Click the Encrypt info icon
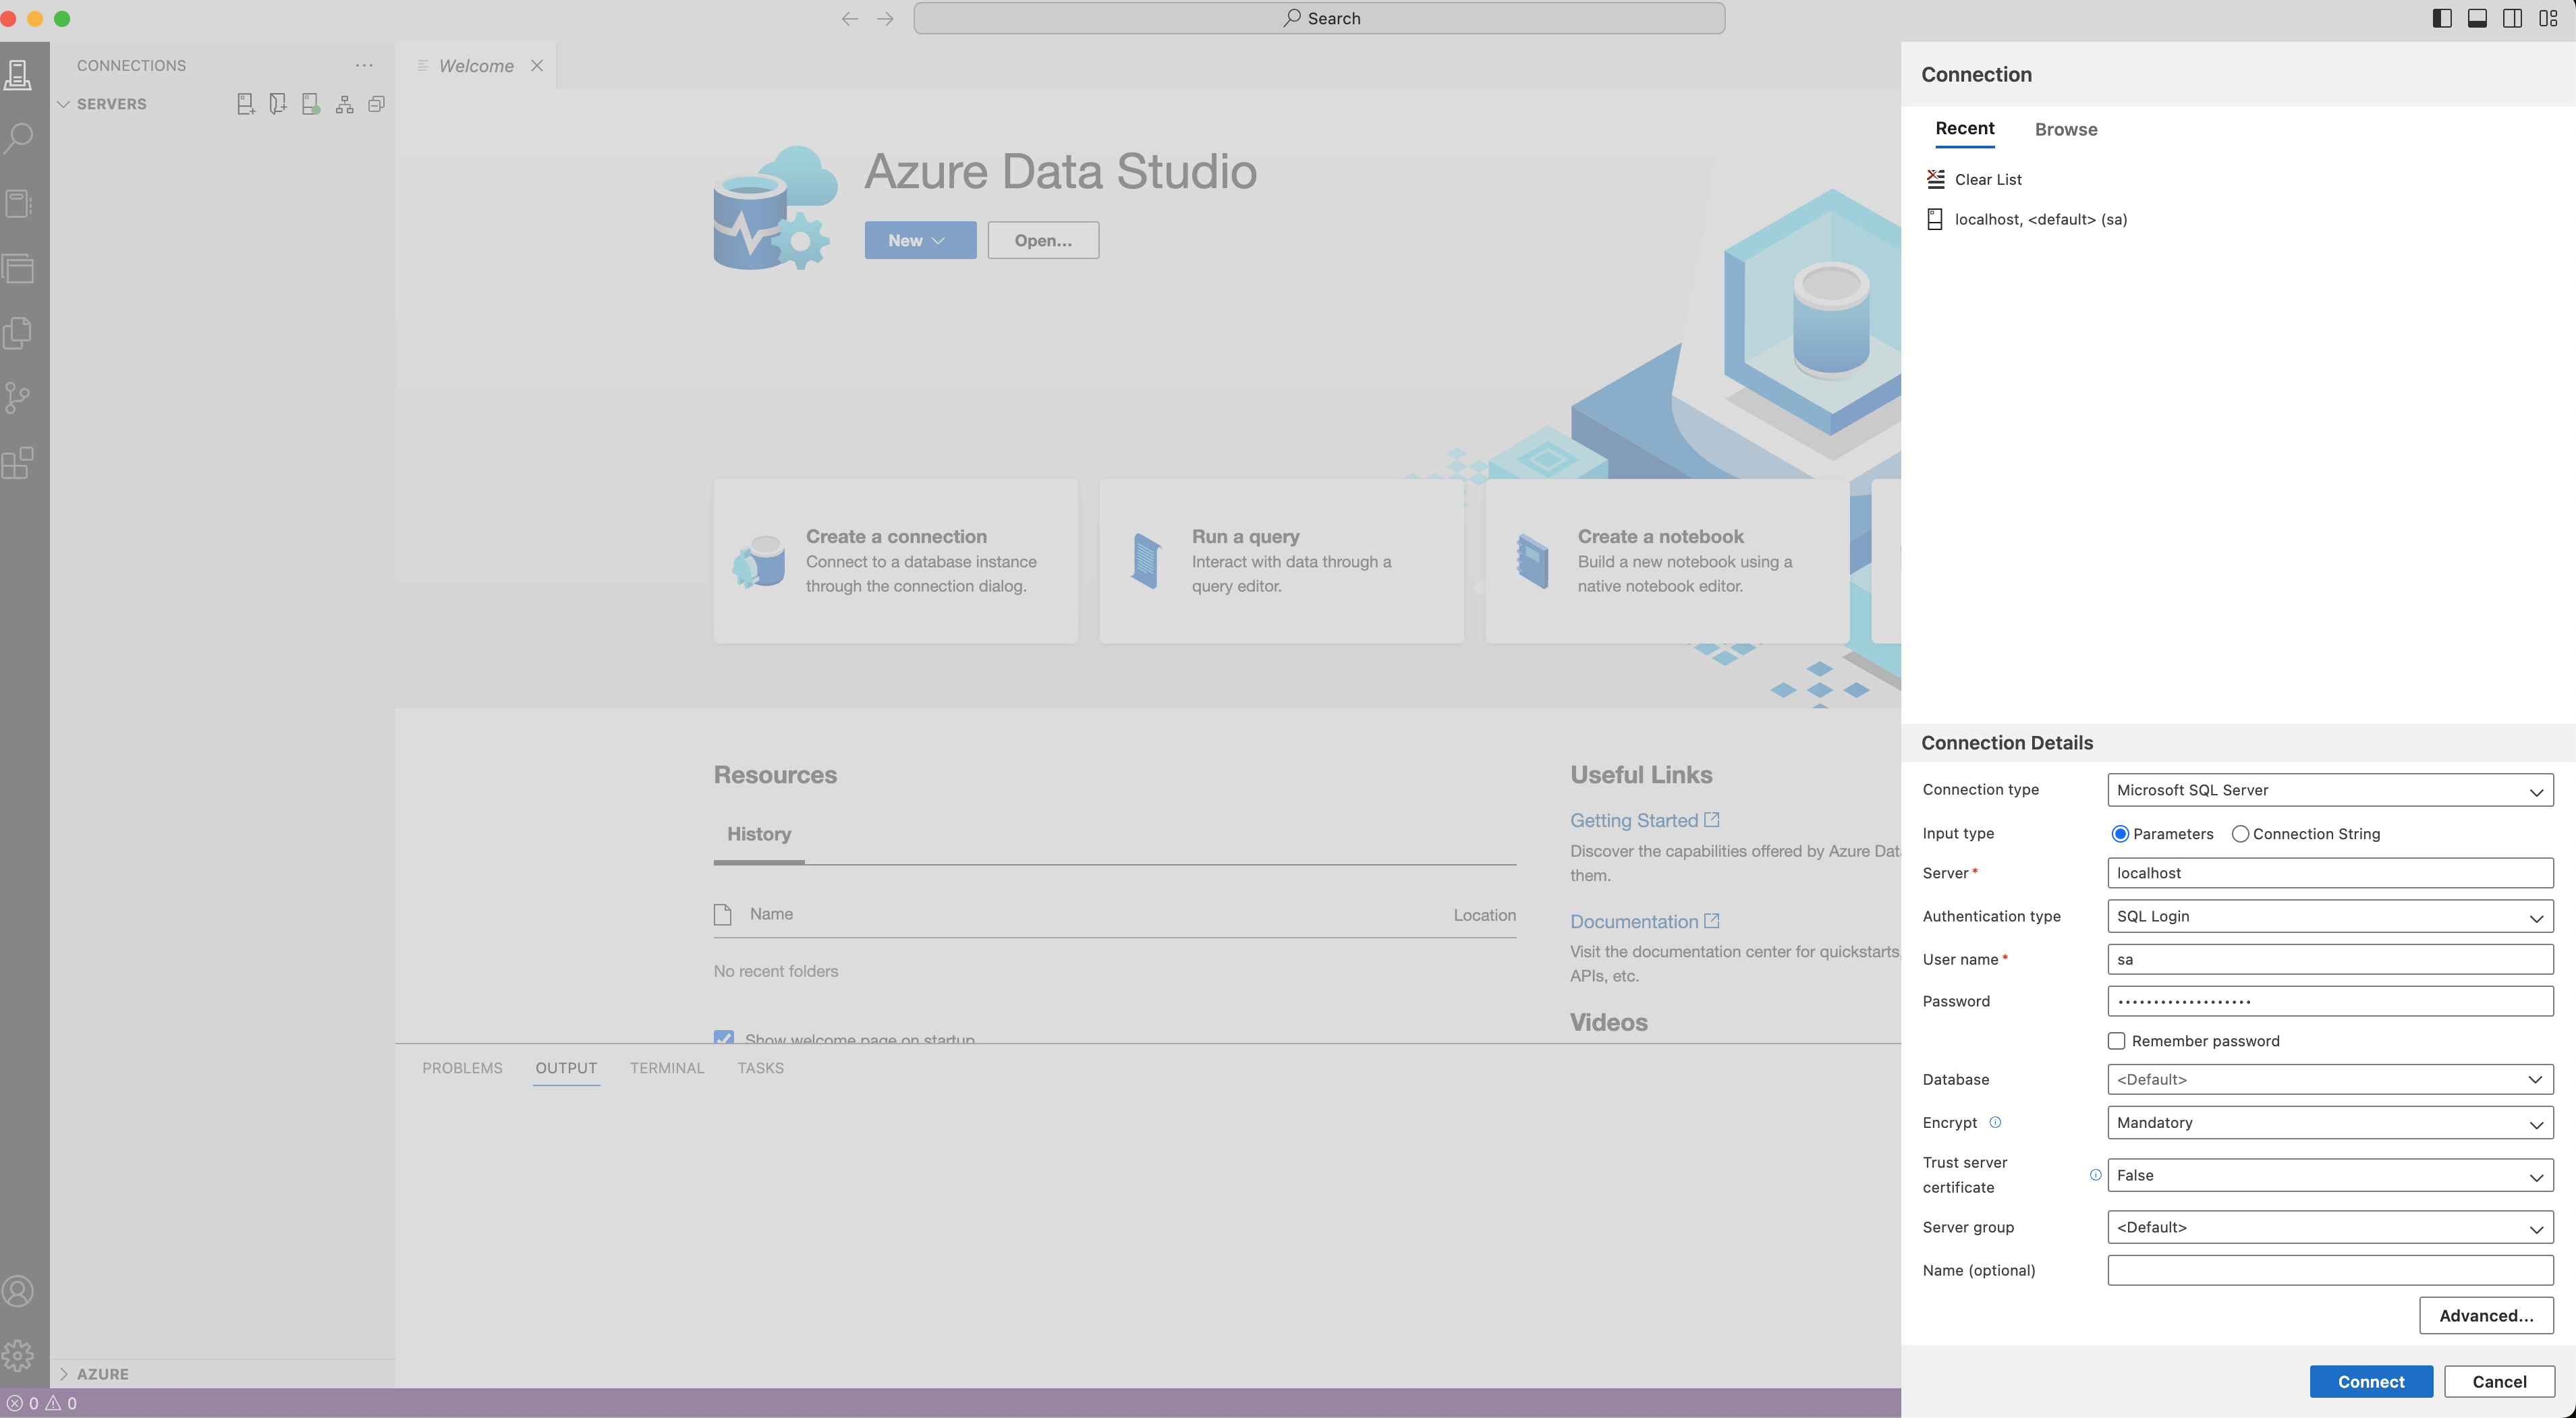The width and height of the screenshot is (2576, 1418). [1995, 1122]
